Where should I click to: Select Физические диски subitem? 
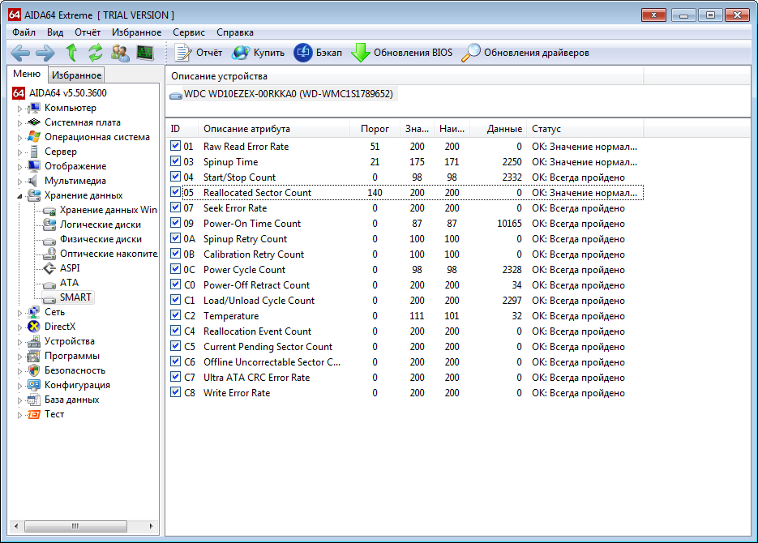pos(101,238)
